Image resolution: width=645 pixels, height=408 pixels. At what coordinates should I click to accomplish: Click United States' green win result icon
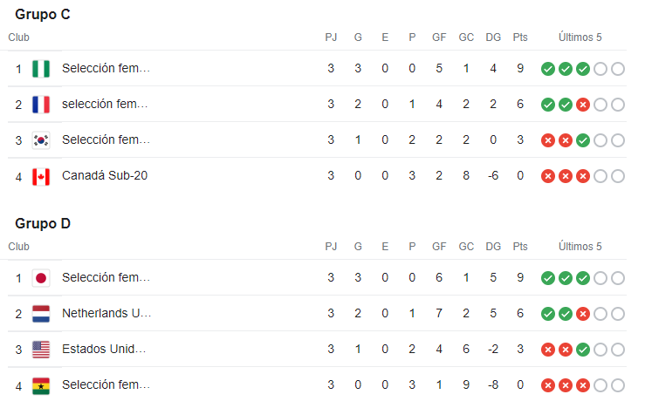[x=583, y=350]
